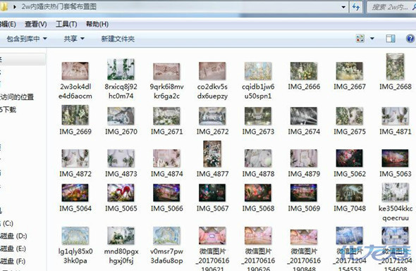Select the IMG_4879 thumbnail
This screenshot has height=271, width=416.
[304, 158]
